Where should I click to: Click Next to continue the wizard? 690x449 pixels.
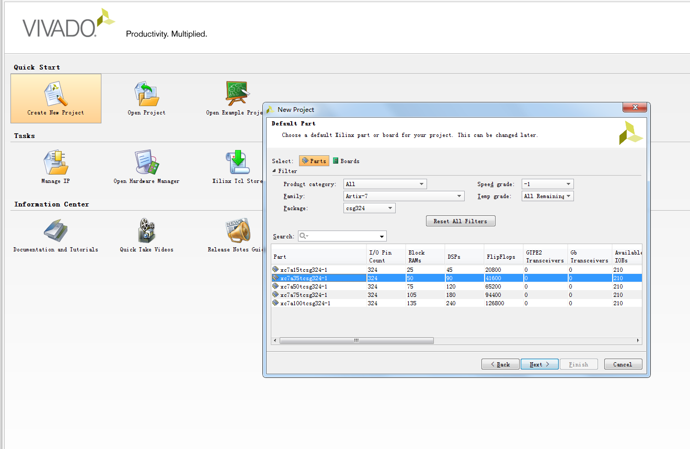(539, 364)
